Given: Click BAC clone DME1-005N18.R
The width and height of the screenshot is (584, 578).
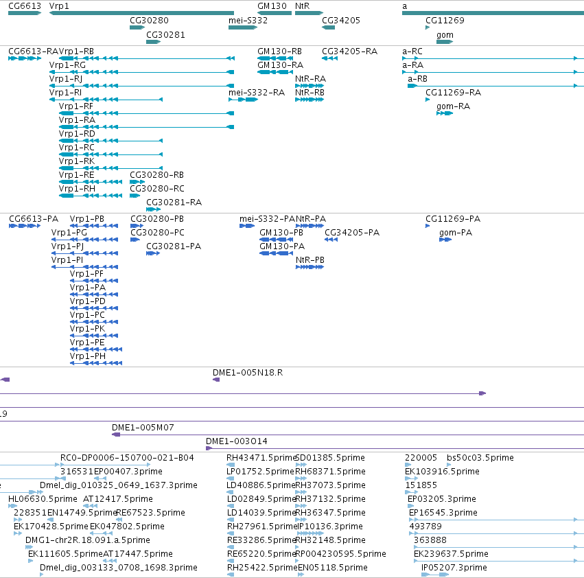Looking at the screenshot, I should (216, 380).
